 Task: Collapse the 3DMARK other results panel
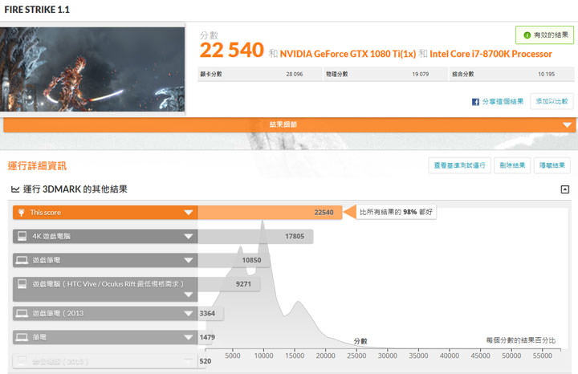click(564, 189)
